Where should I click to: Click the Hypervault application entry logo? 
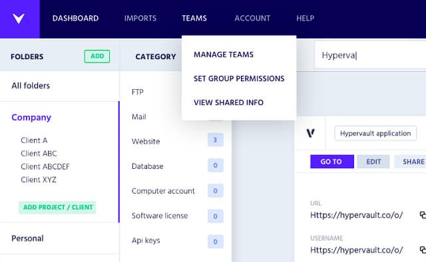click(x=311, y=133)
